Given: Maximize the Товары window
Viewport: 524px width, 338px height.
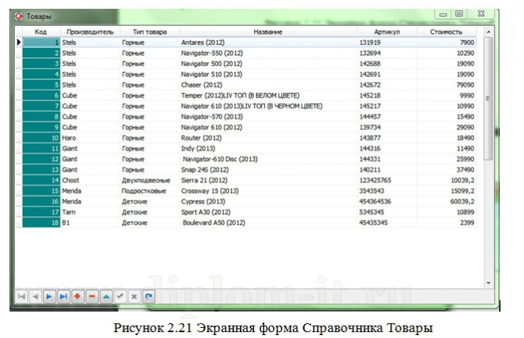Looking at the screenshot, I should tap(458, 14).
